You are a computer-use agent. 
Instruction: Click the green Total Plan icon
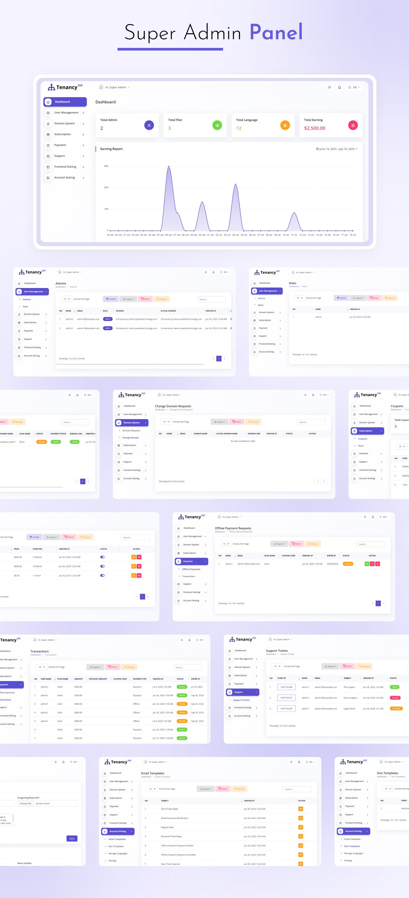(x=217, y=125)
